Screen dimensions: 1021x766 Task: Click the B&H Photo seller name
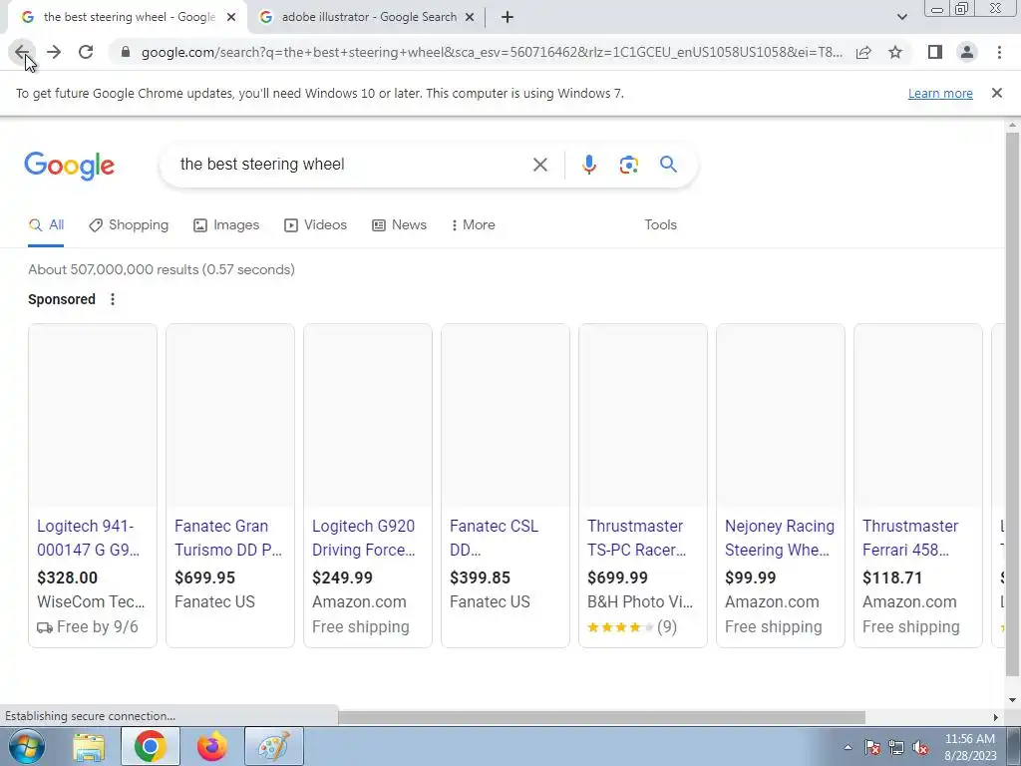coord(640,601)
